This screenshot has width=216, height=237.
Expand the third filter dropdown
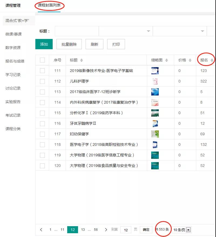180,31
